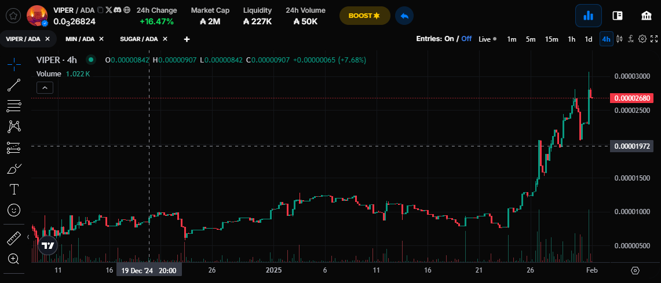Select the bar chart view icon
Image resolution: width=661 pixels, height=283 pixels.
pos(588,16)
